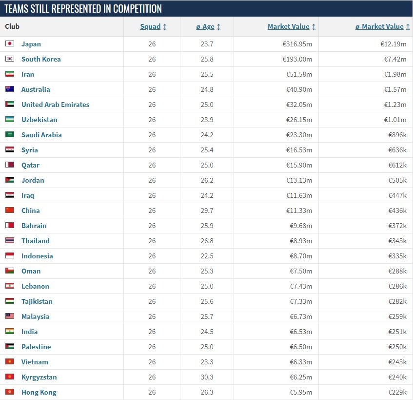
Task: Click the Qatar flag icon
Action: pyautogui.click(x=10, y=165)
